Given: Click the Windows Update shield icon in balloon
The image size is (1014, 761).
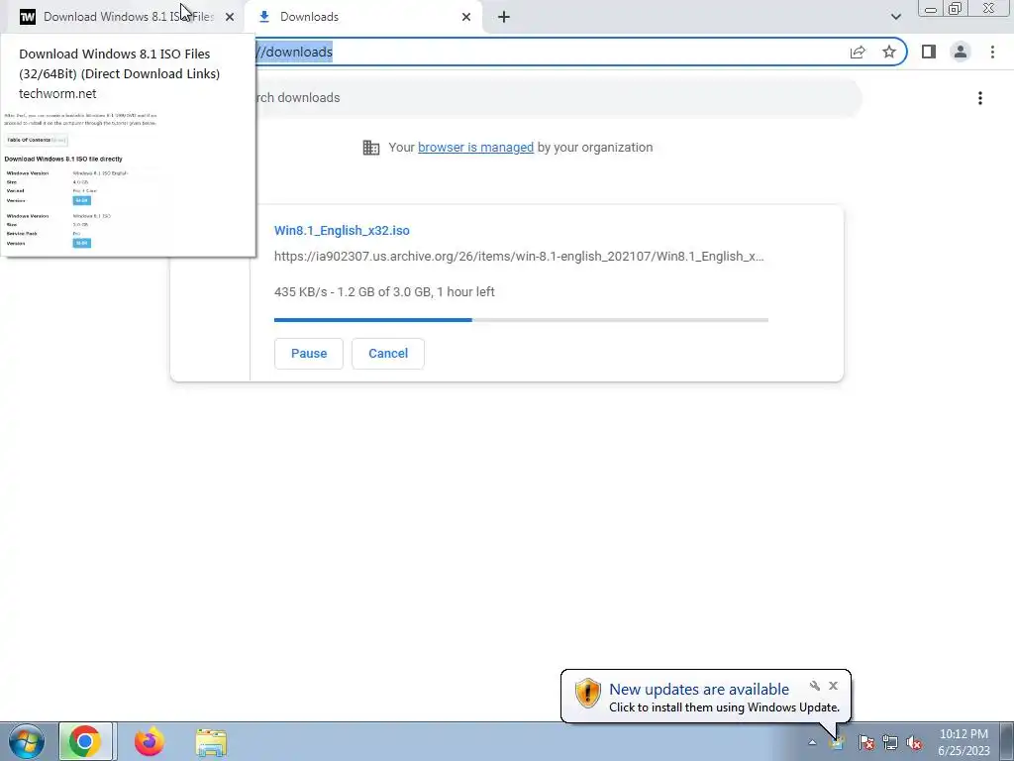Looking at the screenshot, I should pos(588,694).
